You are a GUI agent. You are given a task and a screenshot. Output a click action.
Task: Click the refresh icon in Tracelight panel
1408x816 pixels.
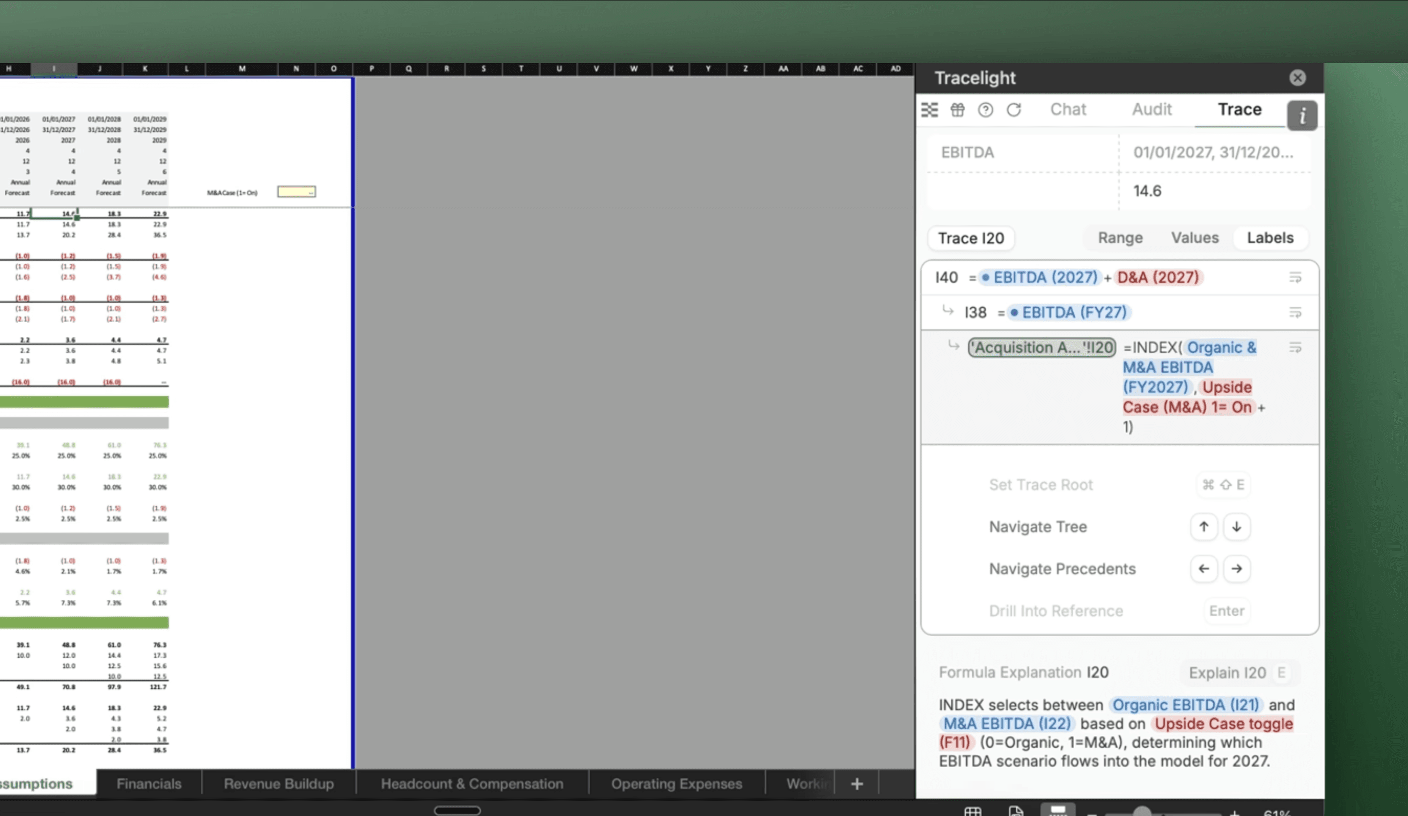[1013, 110]
